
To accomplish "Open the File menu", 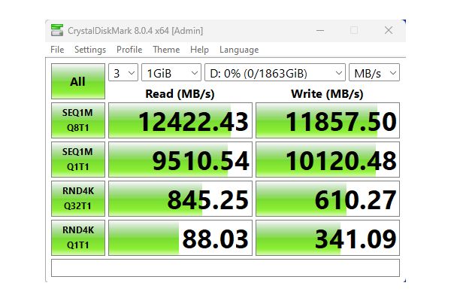I will click(57, 50).
